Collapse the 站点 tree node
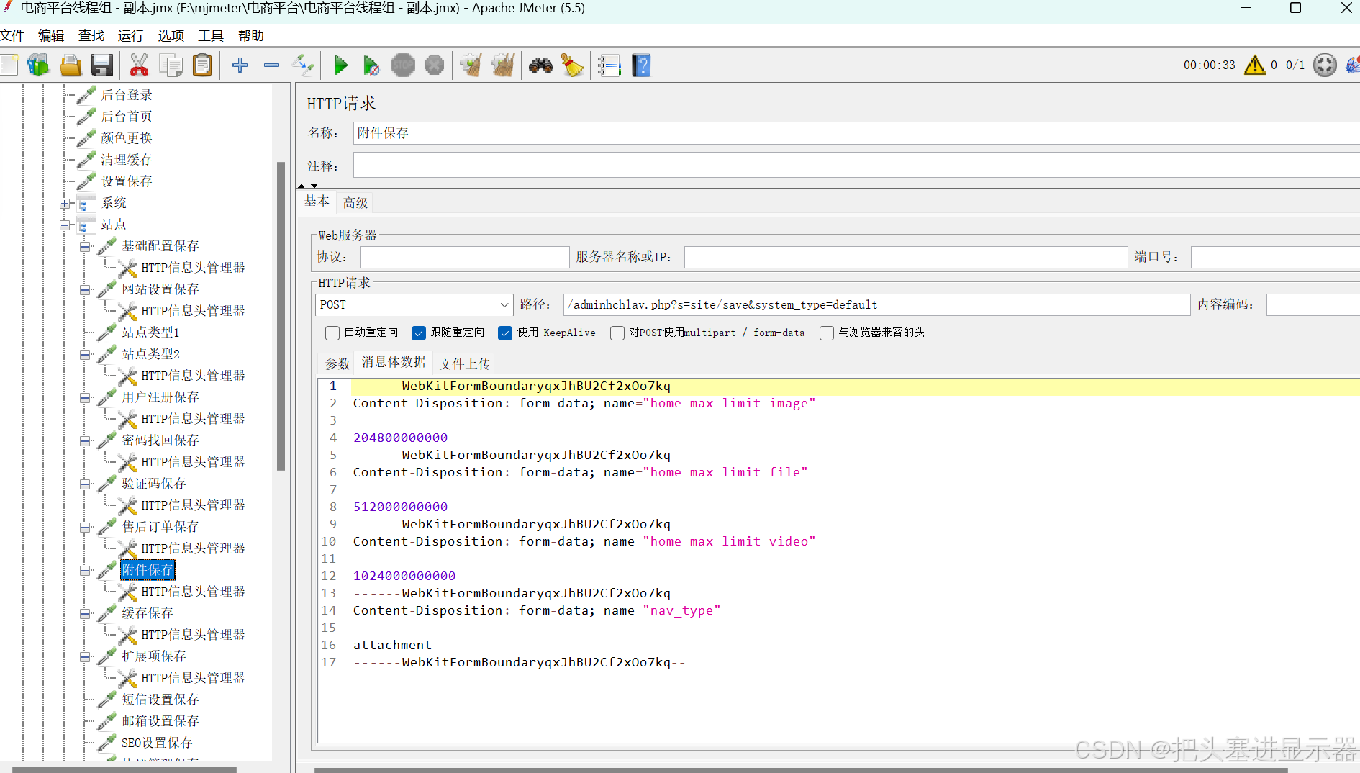Viewport: 1360px width, 773px height. (65, 225)
